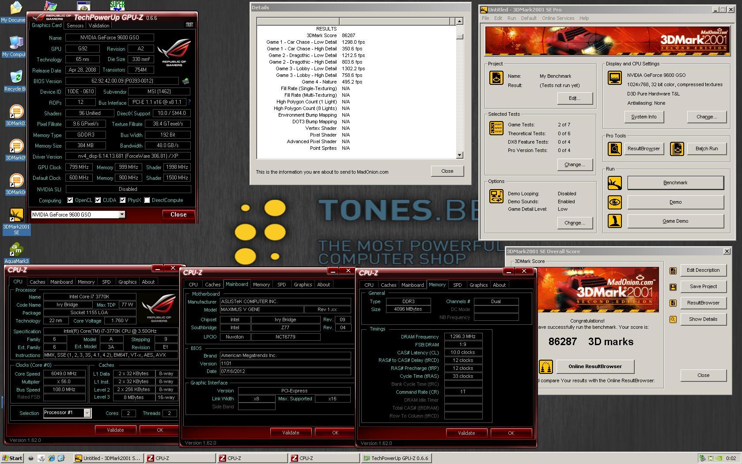The width and height of the screenshot is (742, 464).
Task: Click the Save Project disk icon
Action: coord(673,287)
